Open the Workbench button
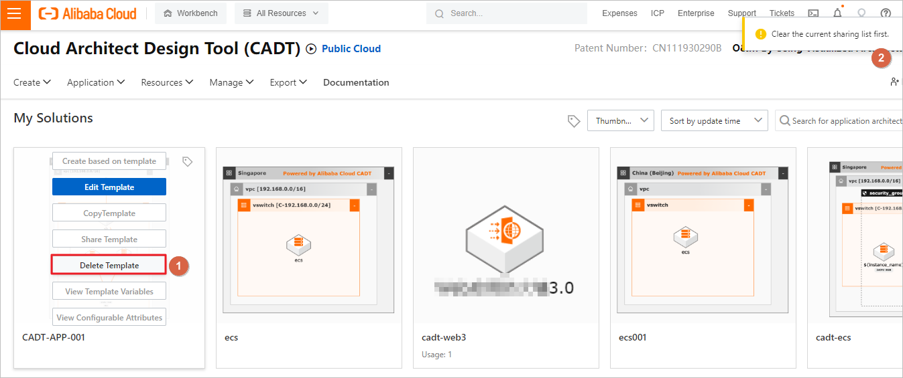The width and height of the screenshot is (903, 378). (x=190, y=13)
